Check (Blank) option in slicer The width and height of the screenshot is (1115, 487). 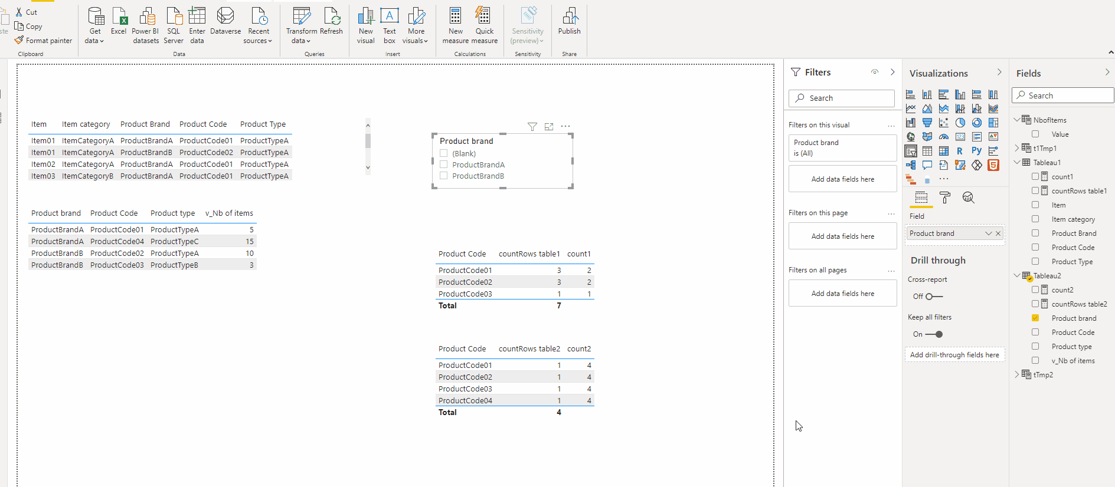pyautogui.click(x=444, y=153)
